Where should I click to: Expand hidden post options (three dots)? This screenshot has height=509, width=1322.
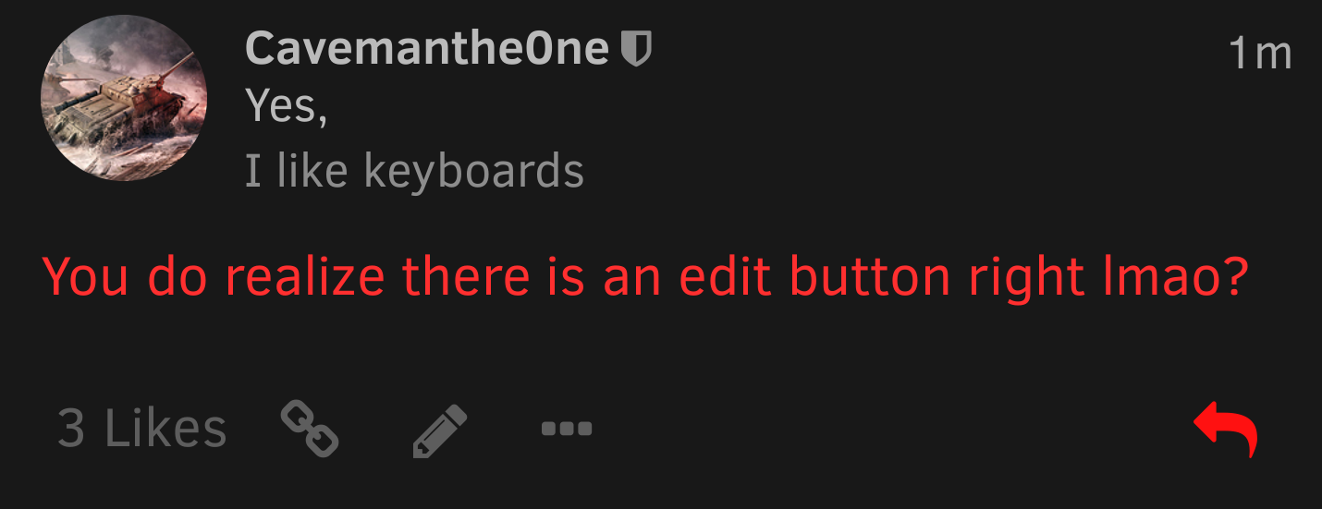tap(567, 429)
